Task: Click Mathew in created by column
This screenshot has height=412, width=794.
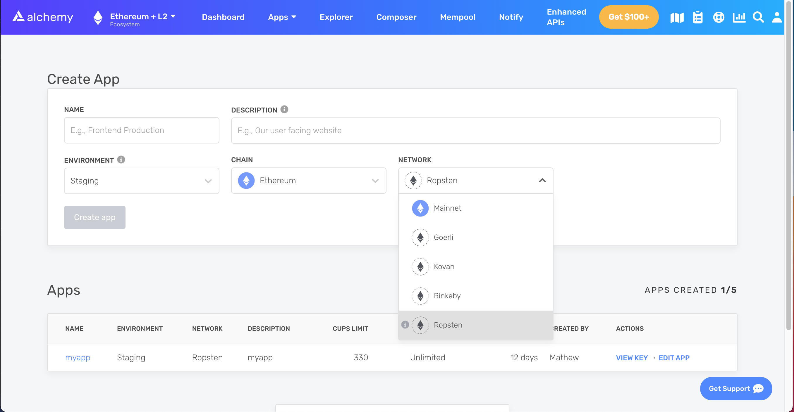Action: pyautogui.click(x=564, y=357)
